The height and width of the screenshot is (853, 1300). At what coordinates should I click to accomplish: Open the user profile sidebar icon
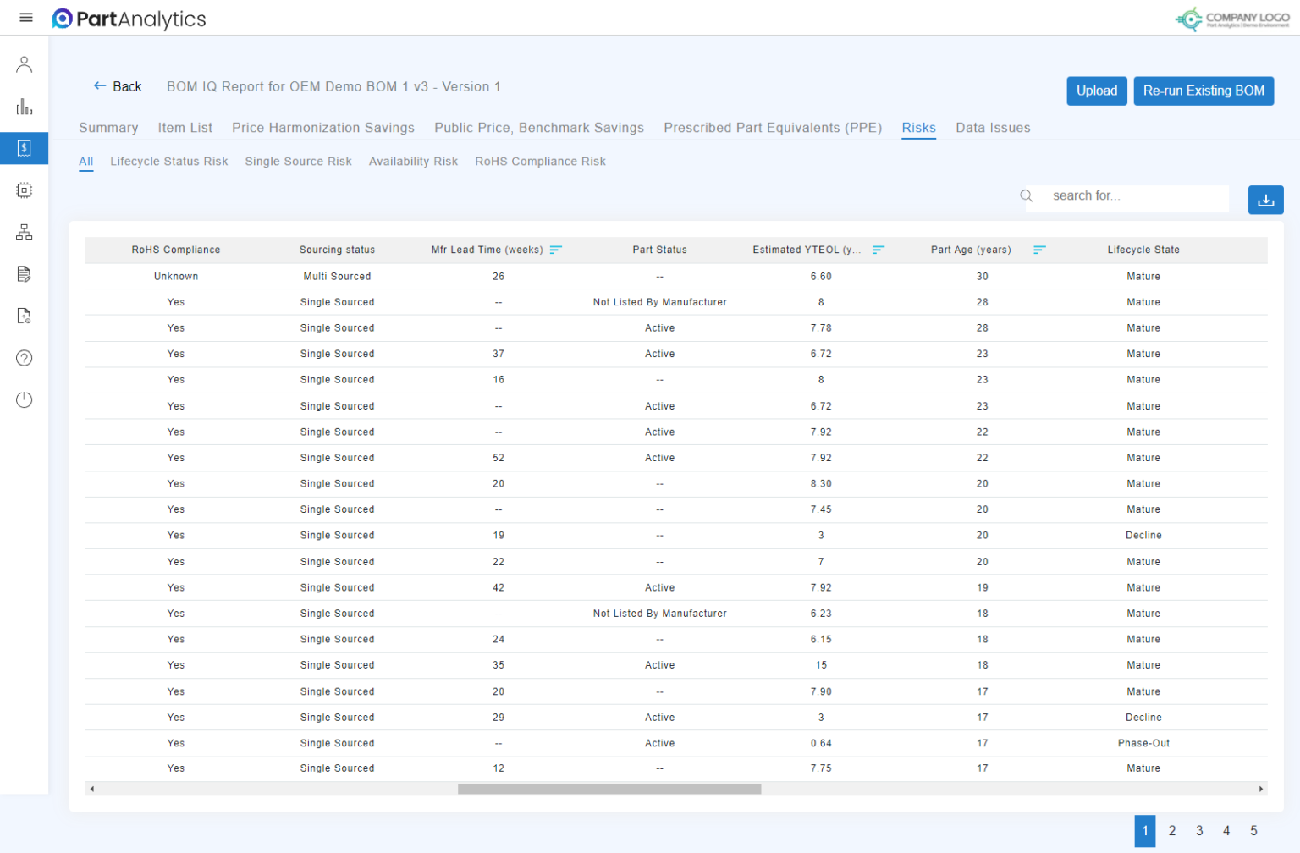(25, 64)
